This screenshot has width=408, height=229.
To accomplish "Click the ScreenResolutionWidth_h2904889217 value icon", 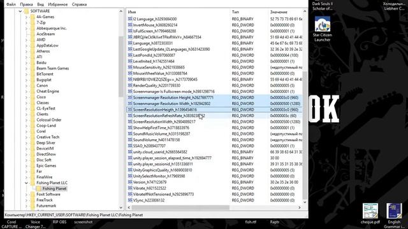I will (x=130, y=121).
